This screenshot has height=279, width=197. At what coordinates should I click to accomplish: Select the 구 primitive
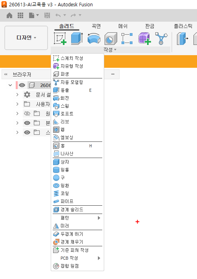77,178
